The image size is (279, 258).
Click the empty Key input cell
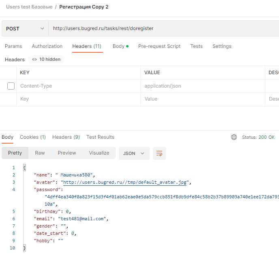[x=79, y=99]
